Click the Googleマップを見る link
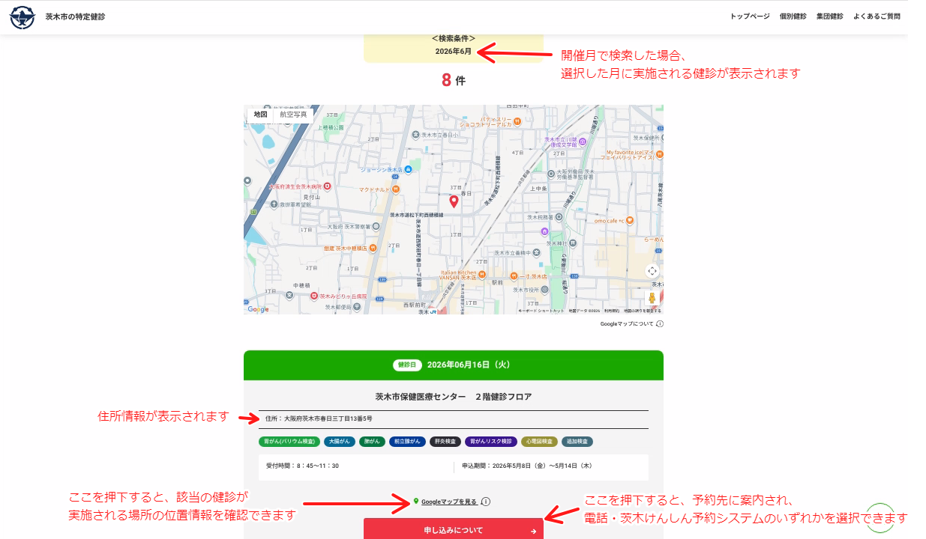 (448, 502)
